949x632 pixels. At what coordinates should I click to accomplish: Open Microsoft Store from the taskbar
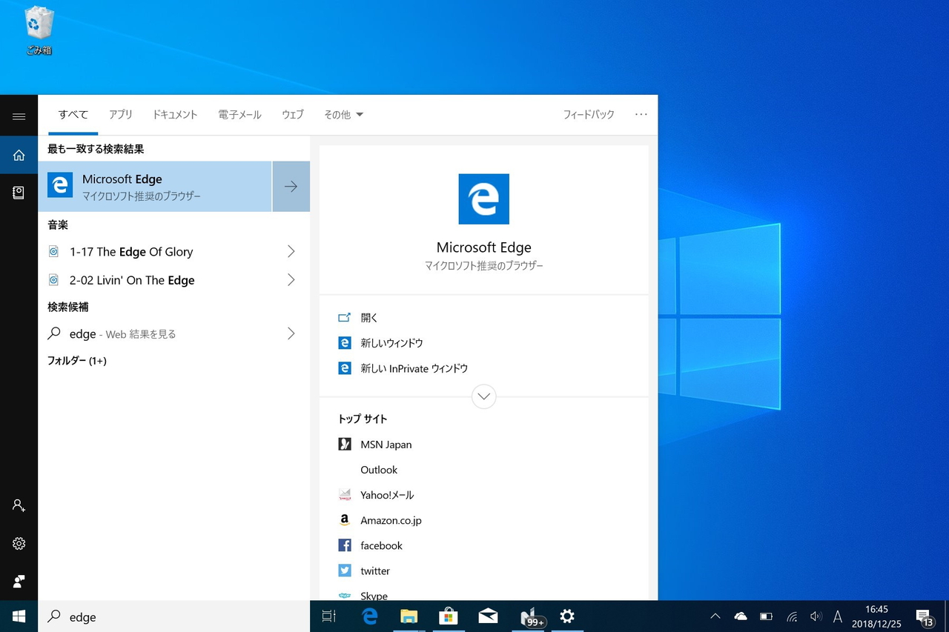coord(448,616)
